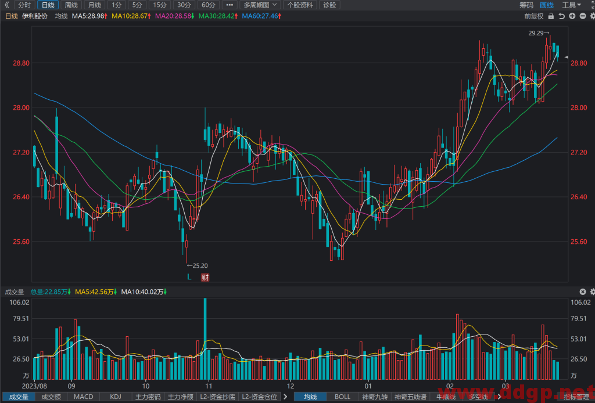Image resolution: width=595 pixels, height=403 pixels.
Task: Select the 5分 period
Action: click(137, 5)
